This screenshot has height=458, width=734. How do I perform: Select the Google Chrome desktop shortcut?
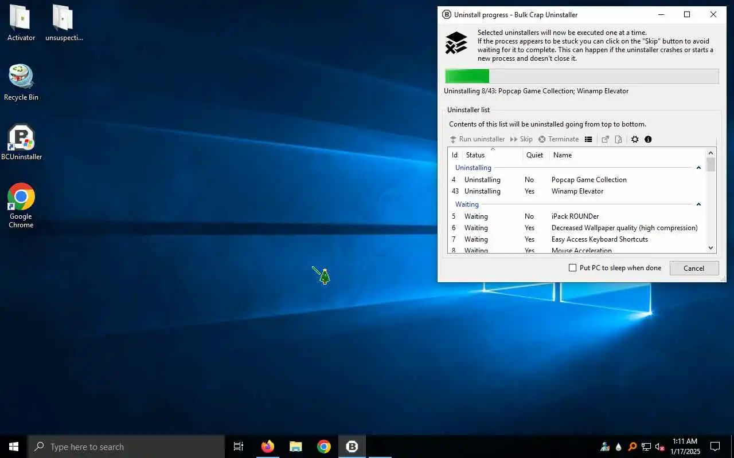[21, 206]
